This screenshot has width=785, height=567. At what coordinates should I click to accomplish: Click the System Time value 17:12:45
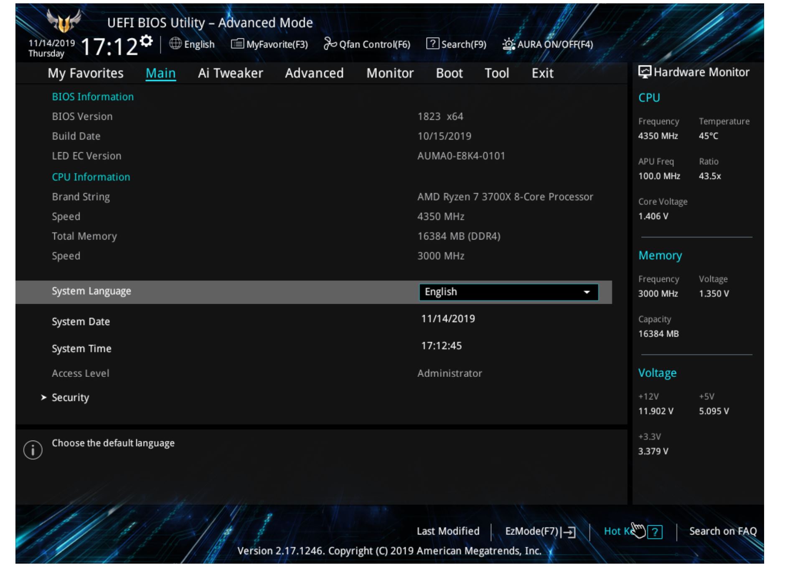click(x=441, y=346)
